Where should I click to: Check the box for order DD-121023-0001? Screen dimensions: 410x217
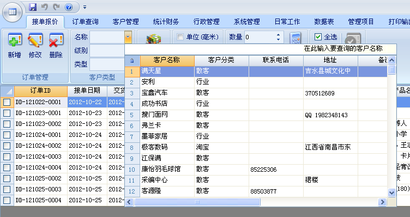point(7,113)
